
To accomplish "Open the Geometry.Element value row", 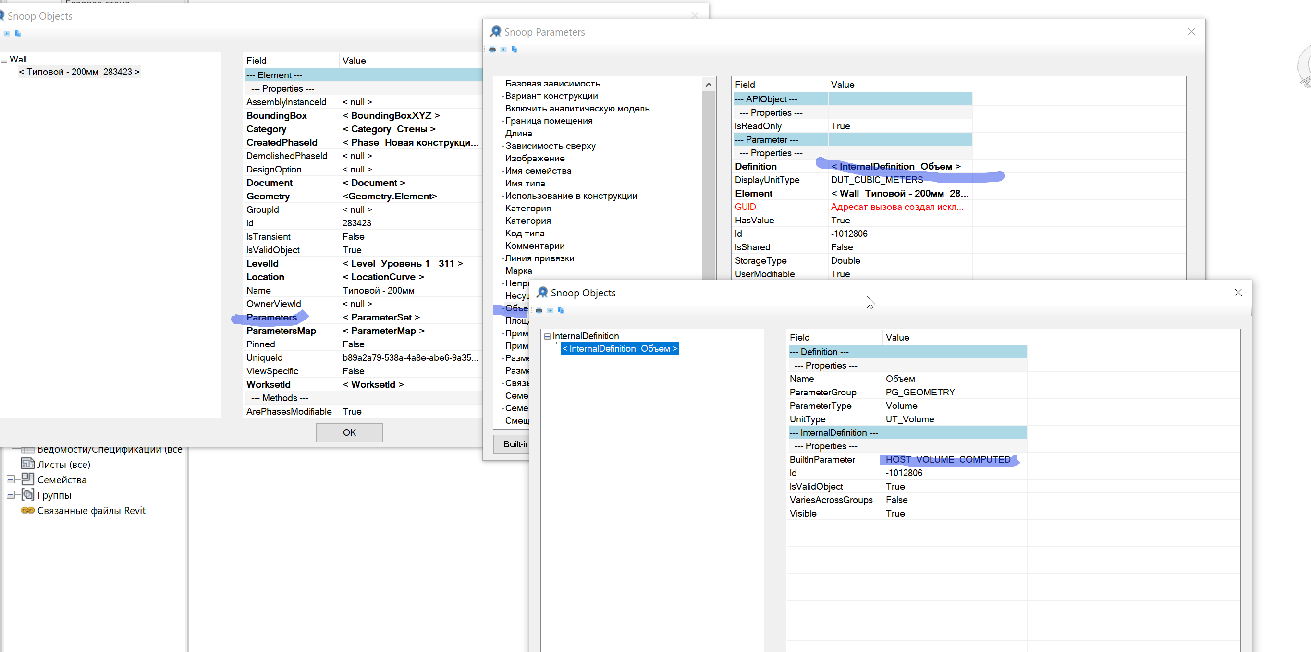I will tap(389, 197).
